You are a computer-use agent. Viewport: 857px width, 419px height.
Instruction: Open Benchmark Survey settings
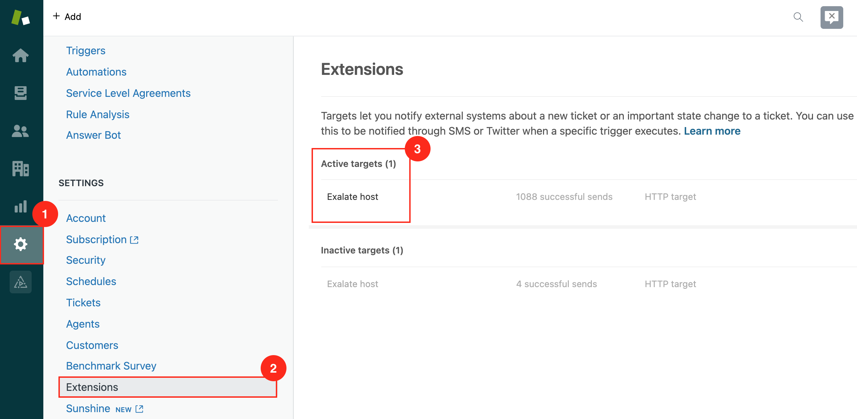tap(111, 366)
